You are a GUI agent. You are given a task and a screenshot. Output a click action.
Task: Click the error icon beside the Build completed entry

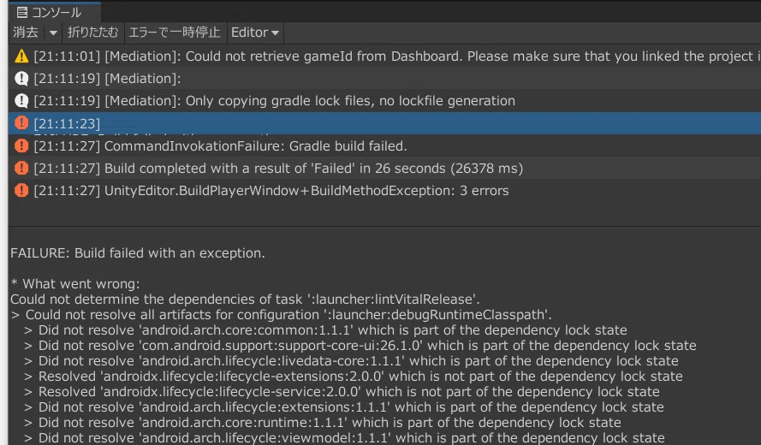tap(21, 168)
